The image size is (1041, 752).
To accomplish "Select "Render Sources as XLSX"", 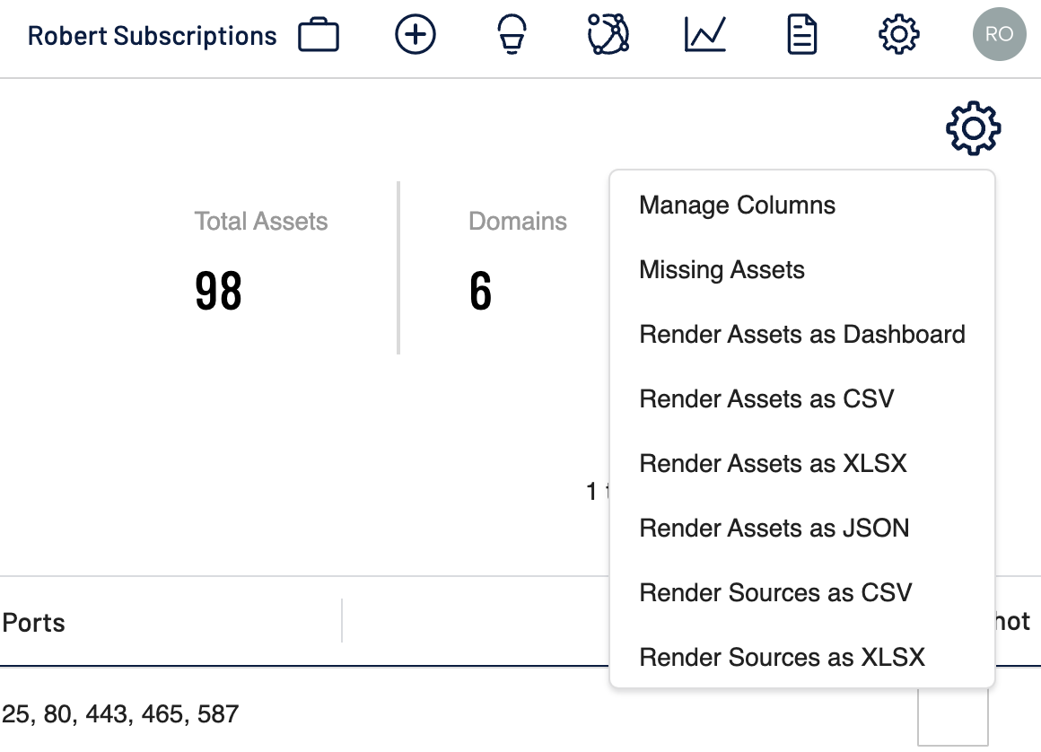I will pyautogui.click(x=781, y=657).
